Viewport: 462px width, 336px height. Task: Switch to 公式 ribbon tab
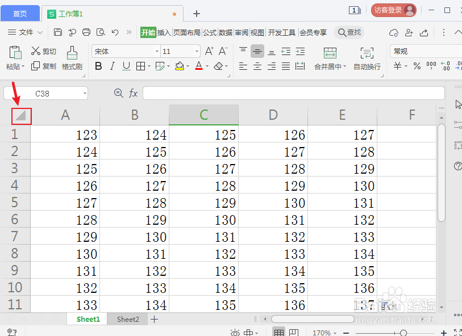tap(210, 32)
